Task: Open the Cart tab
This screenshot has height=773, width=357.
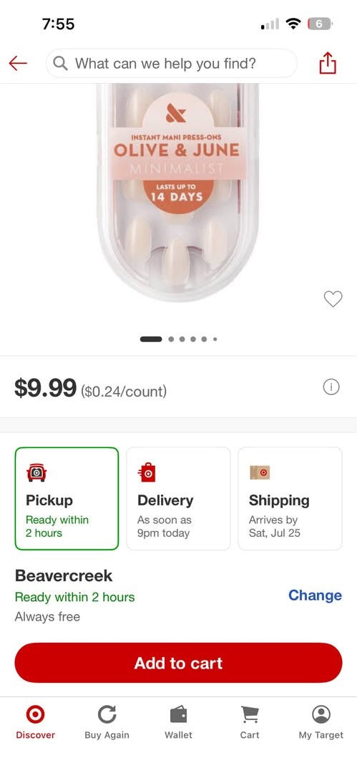Action: tap(250, 722)
